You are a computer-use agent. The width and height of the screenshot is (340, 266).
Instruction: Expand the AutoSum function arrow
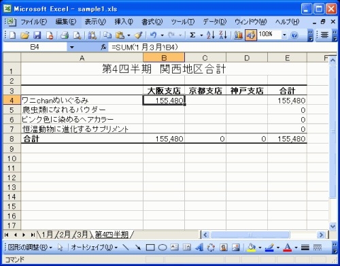click(201, 35)
